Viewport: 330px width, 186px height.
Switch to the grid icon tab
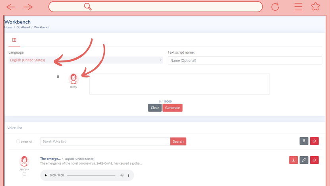coord(14,40)
